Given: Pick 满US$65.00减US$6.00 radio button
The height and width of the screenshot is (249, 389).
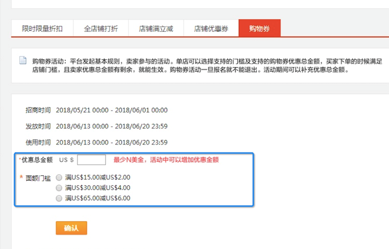Looking at the screenshot, I should (x=59, y=198).
